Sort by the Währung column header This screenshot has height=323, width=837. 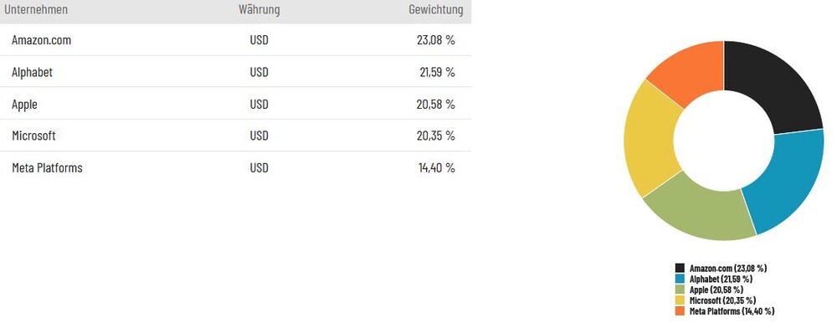click(259, 9)
